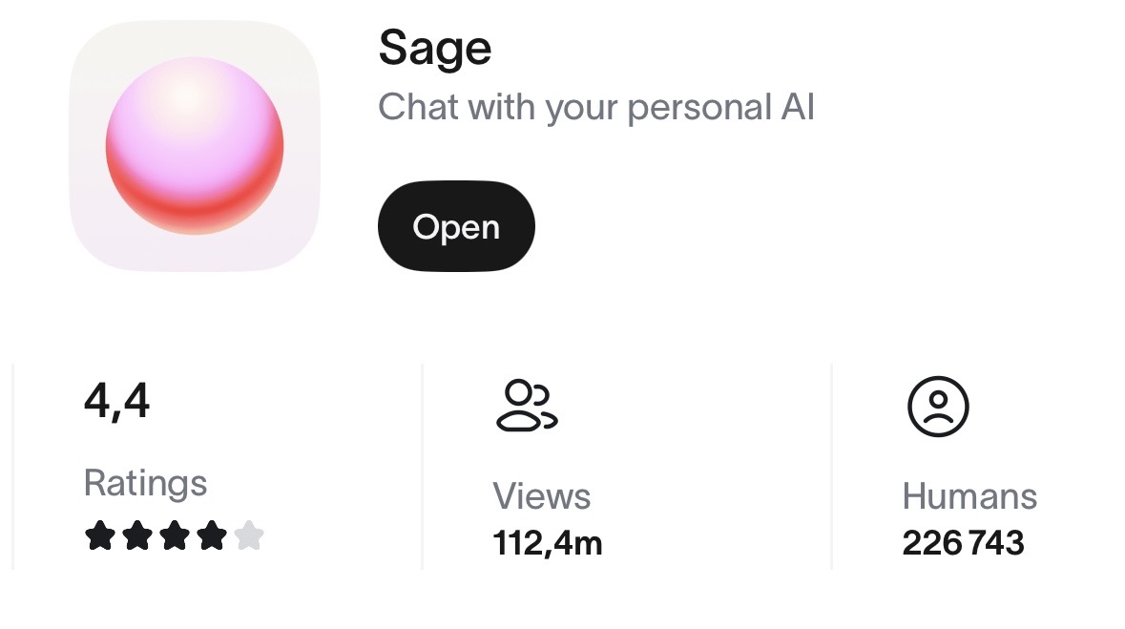Click the Humans label text
The height and width of the screenshot is (629, 1125).
click(x=969, y=496)
